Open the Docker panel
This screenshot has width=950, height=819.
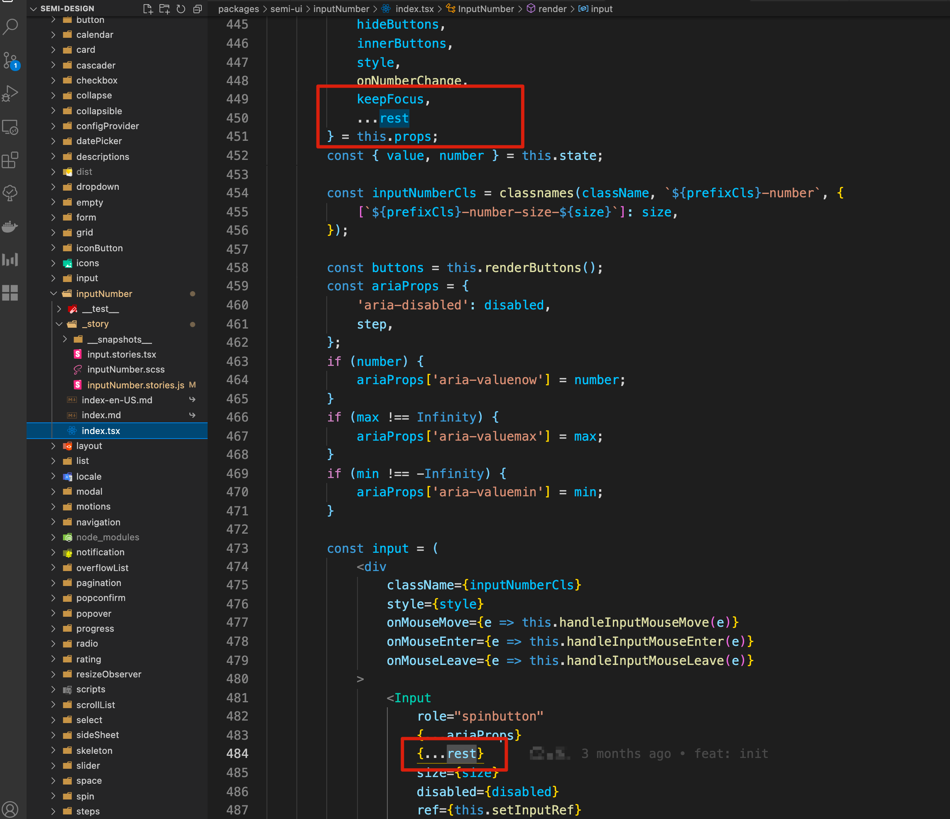10,226
